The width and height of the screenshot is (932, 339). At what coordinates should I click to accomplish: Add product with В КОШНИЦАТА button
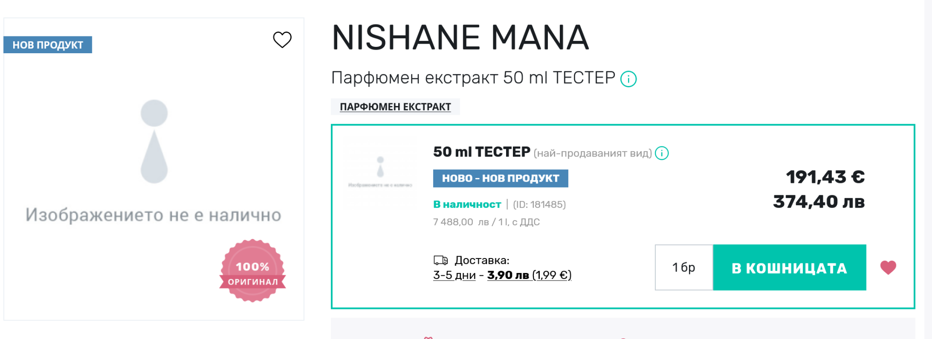[789, 268]
